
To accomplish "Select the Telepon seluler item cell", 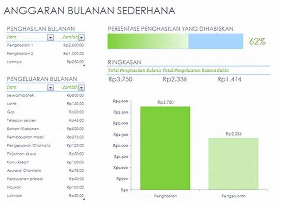I will 20,120.
